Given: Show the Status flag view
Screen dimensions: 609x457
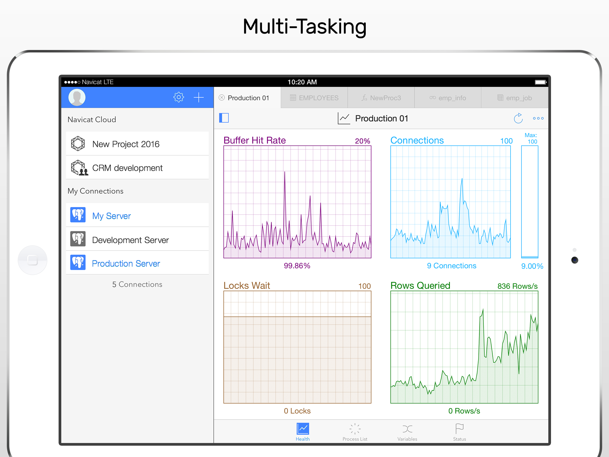Looking at the screenshot, I should pyautogui.click(x=459, y=432).
